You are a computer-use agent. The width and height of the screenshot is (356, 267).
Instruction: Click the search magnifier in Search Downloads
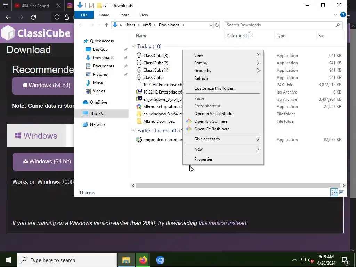click(338, 25)
